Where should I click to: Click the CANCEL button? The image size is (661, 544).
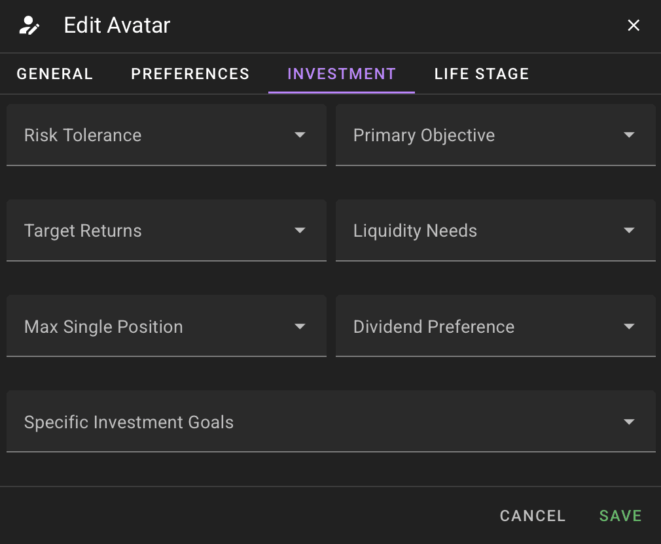pos(532,515)
